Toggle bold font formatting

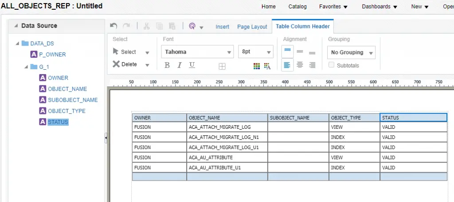point(167,65)
